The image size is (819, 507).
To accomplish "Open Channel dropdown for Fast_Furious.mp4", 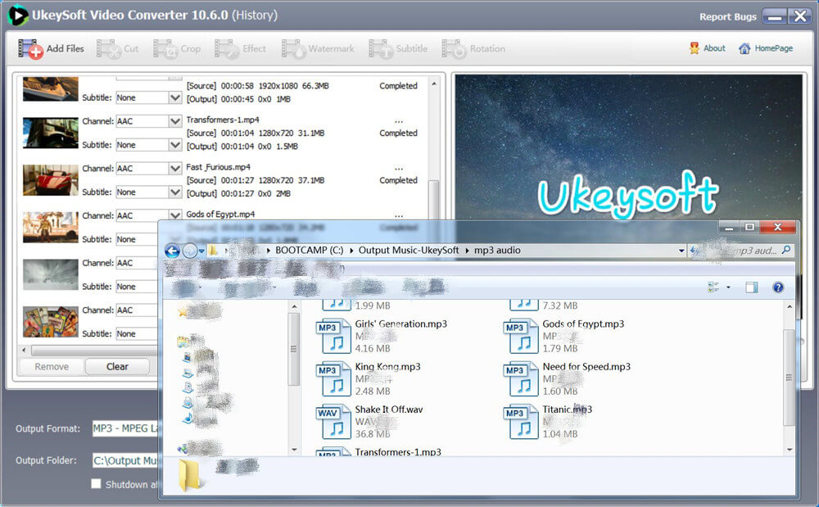I will tap(175, 168).
